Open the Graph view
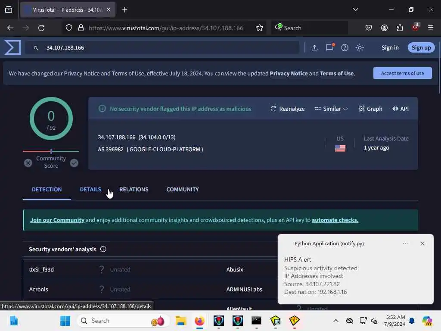The image size is (441, 331). (370, 109)
